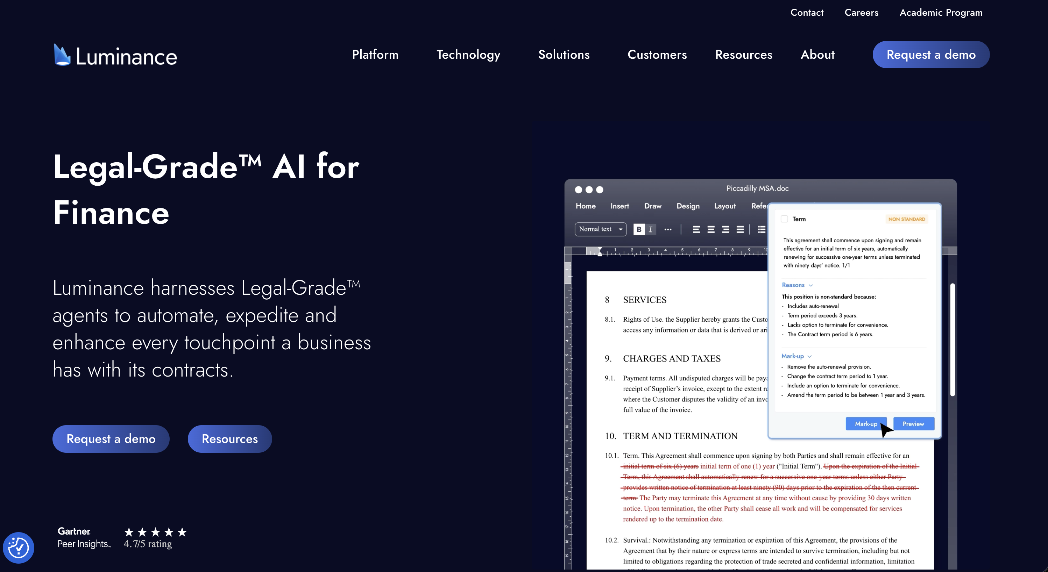Switch to the Home ribbon tab

pos(586,206)
